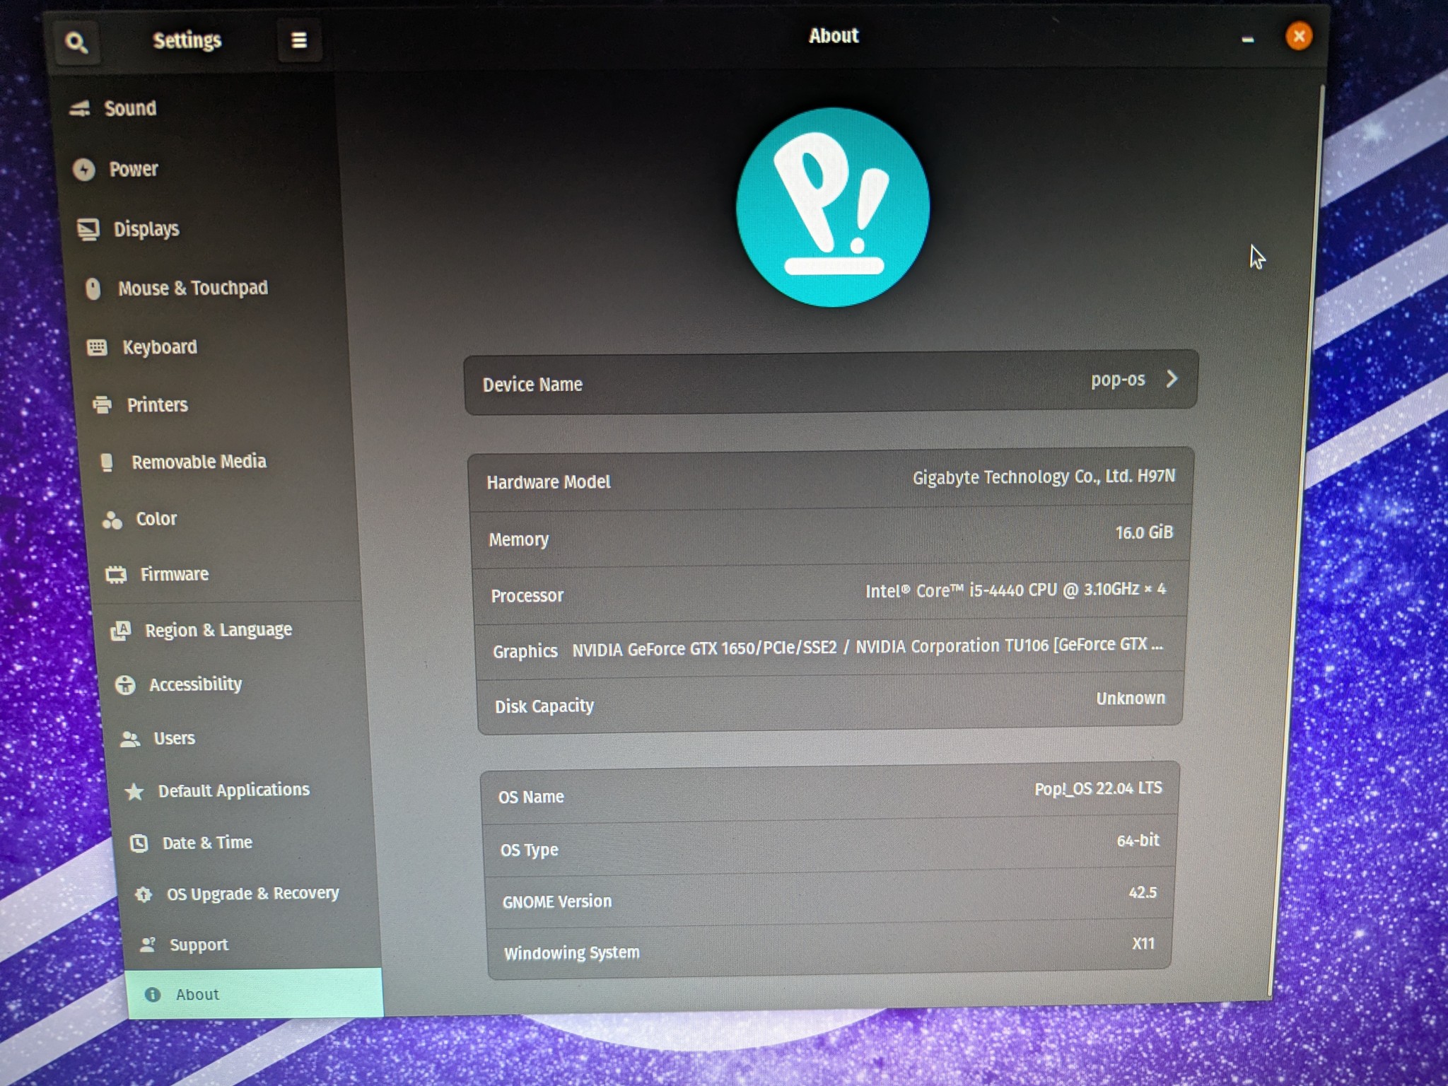The image size is (1448, 1086).
Task: Click the Pop!_OS logo
Action: click(833, 207)
